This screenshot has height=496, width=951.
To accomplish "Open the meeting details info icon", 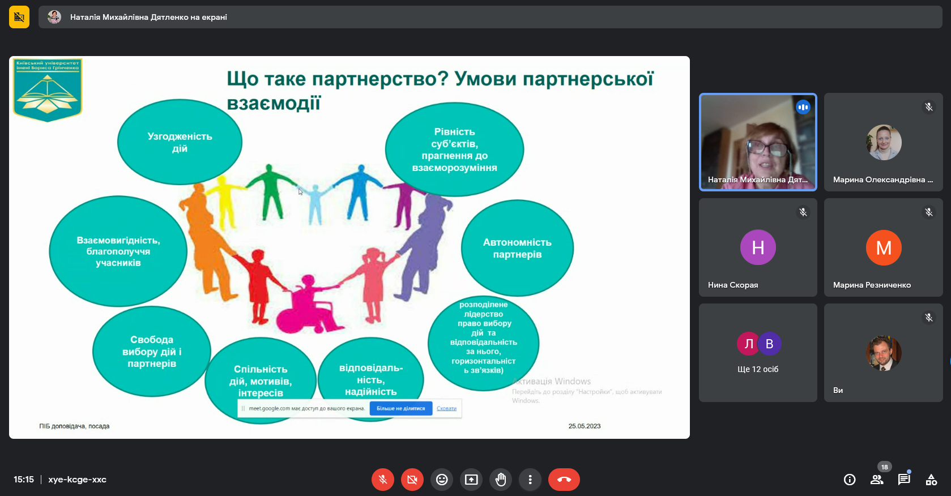I will point(850,480).
